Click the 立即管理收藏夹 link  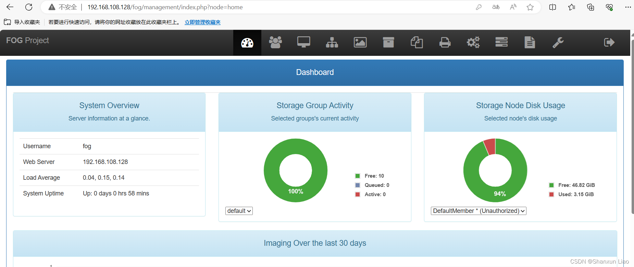tap(202, 22)
